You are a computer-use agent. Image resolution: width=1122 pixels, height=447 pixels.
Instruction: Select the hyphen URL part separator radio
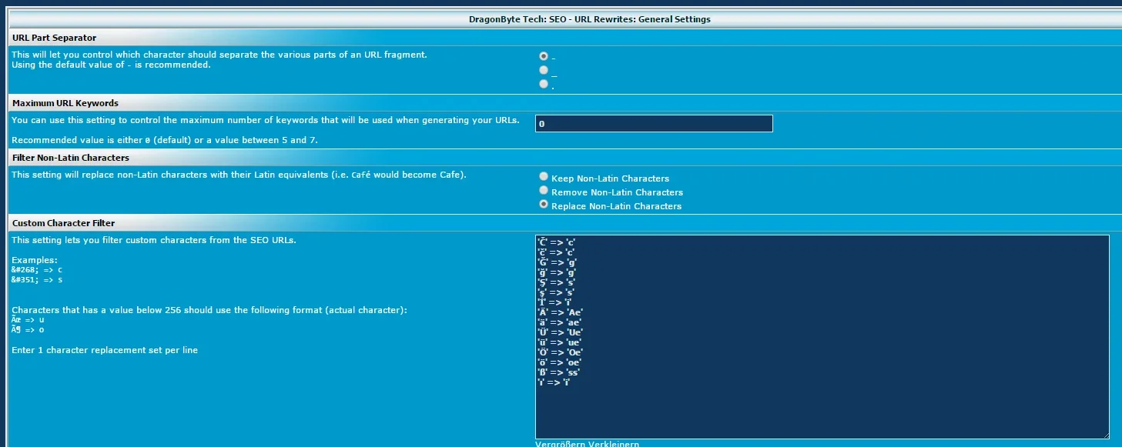[544, 56]
